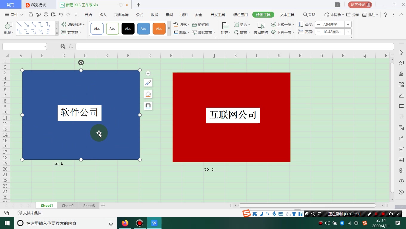406x229 pixels.
Task: Open the 形状 shapes gallery
Action: point(8,29)
